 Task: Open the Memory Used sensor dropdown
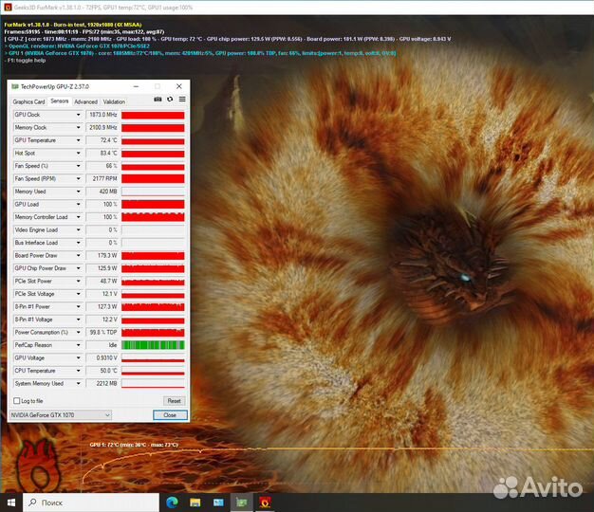[x=79, y=192]
